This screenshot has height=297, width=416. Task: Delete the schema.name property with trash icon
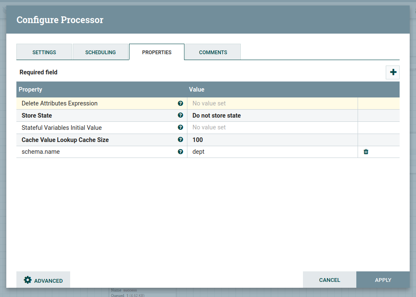click(366, 152)
